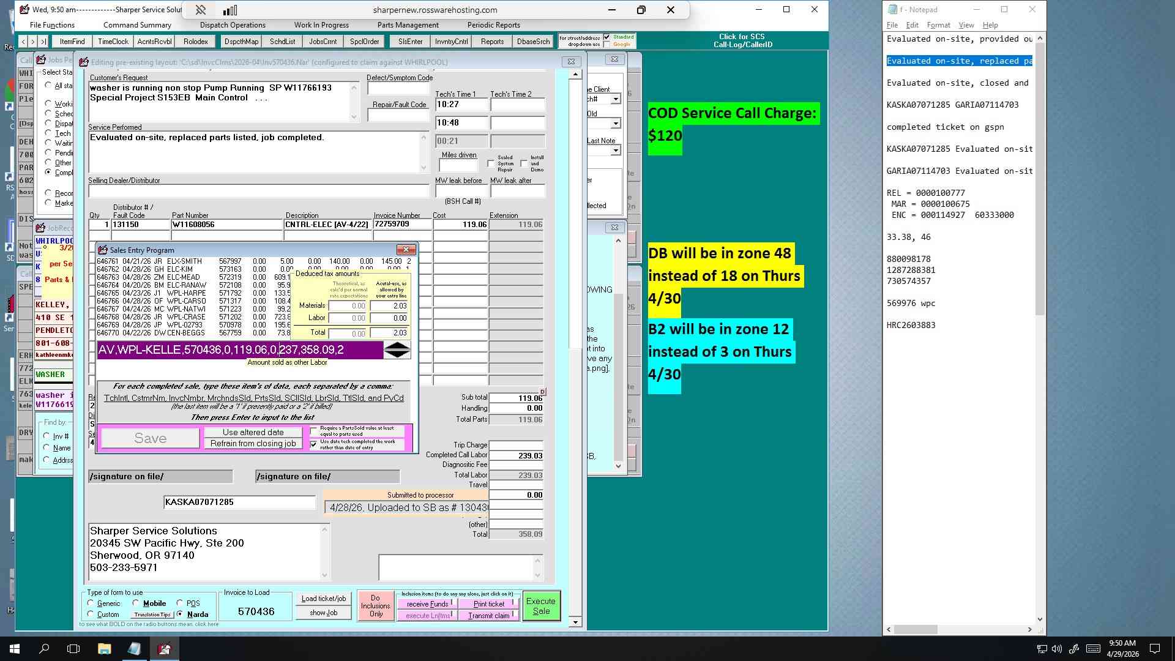Open the connection signal bars indicator
1175x661 pixels.
230,10
